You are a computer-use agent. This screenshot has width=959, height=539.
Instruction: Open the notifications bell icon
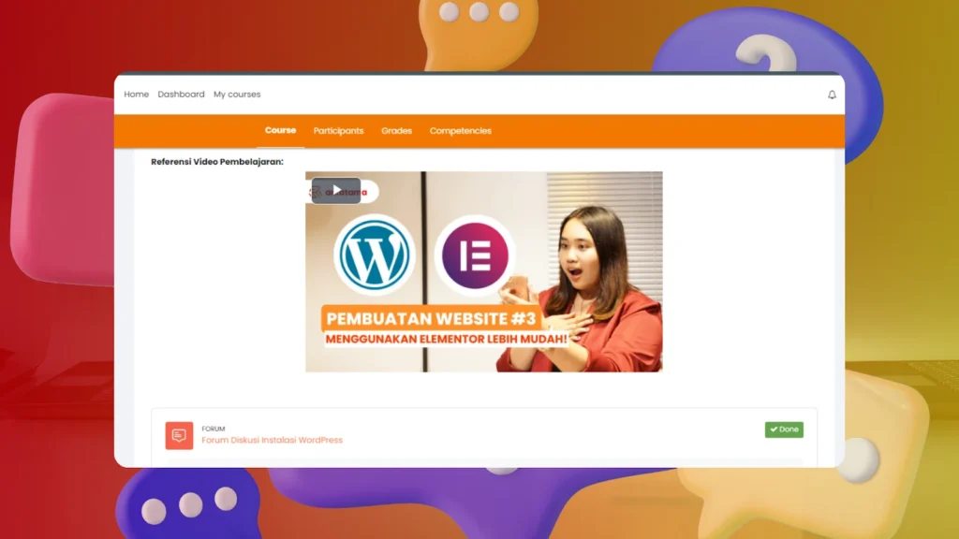tap(832, 95)
